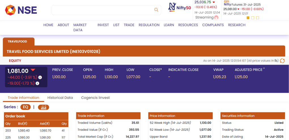Click info icon next to -19.00 change
Viewport: 289px width, 140px height.
click(37, 84)
